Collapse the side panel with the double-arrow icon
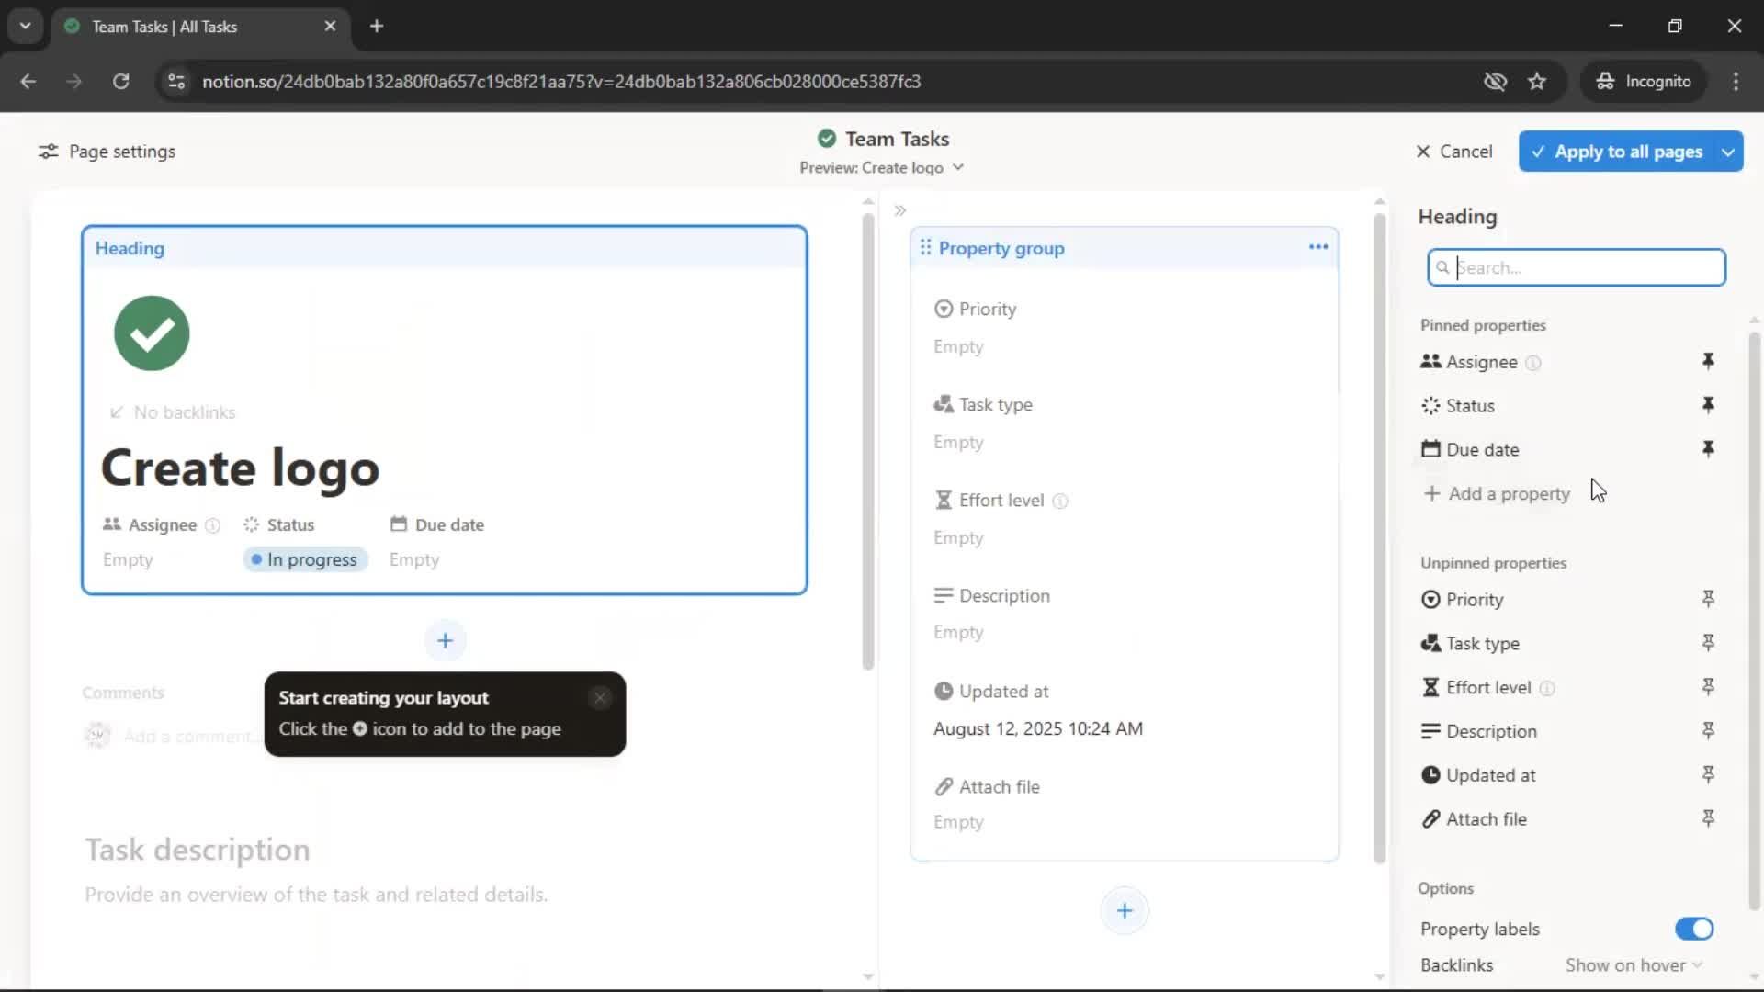The image size is (1764, 992). tap(900, 210)
